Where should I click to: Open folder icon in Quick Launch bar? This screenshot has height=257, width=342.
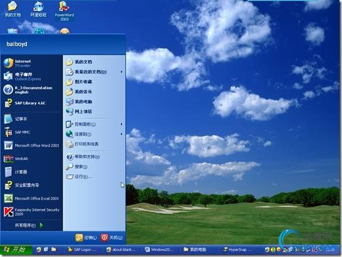53,250
